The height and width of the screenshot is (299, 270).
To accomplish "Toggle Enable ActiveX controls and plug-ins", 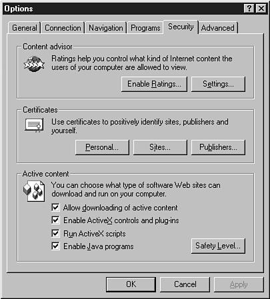I will coord(55,220).
